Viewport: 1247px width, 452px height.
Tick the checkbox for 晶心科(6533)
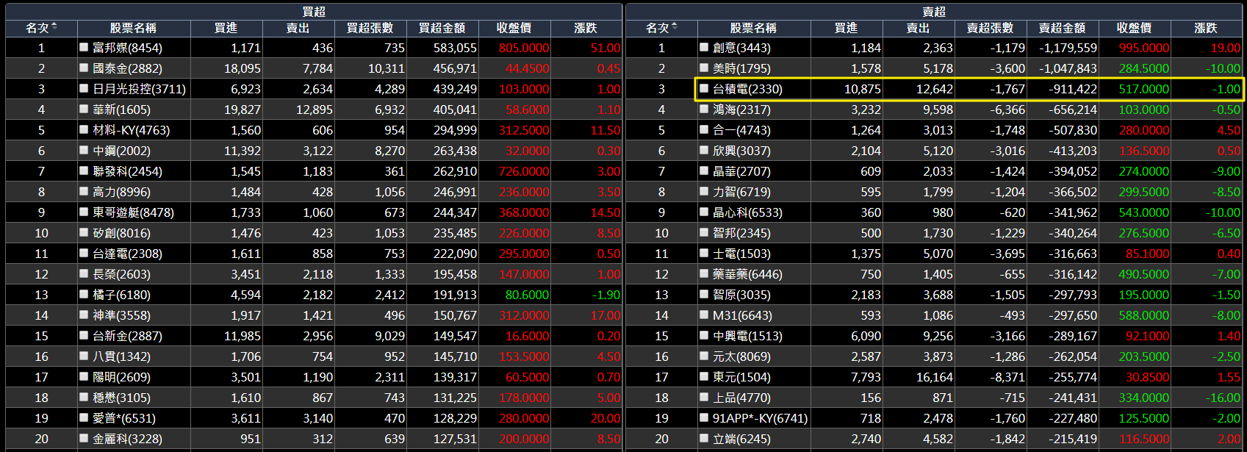704,212
